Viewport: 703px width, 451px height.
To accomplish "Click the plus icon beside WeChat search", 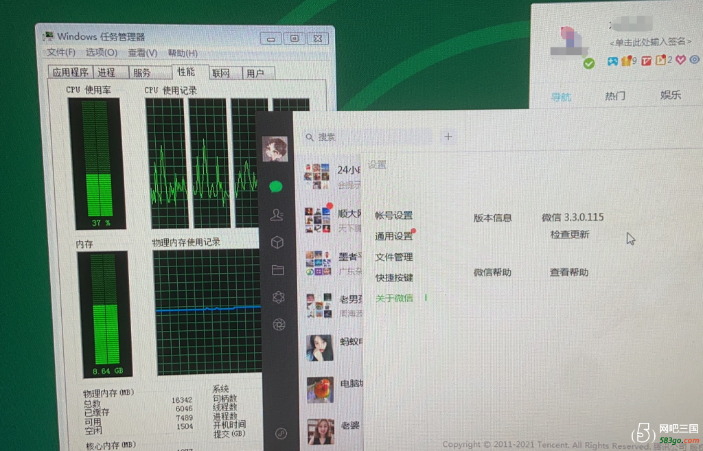I will coord(448,137).
